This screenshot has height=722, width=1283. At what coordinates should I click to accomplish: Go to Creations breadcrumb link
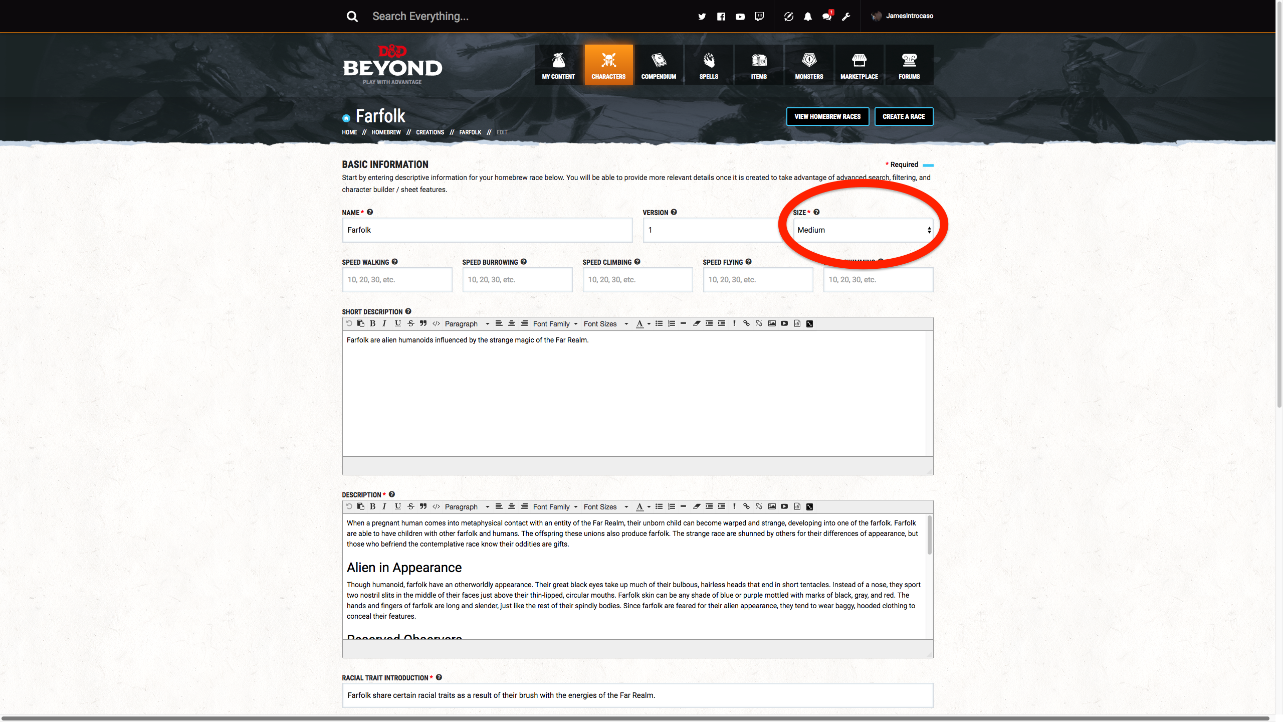430,132
